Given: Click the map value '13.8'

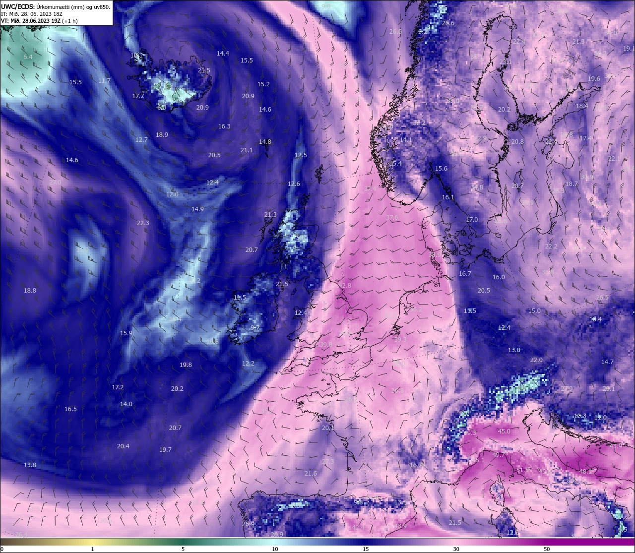Looking at the screenshot, I should [x=30, y=465].
